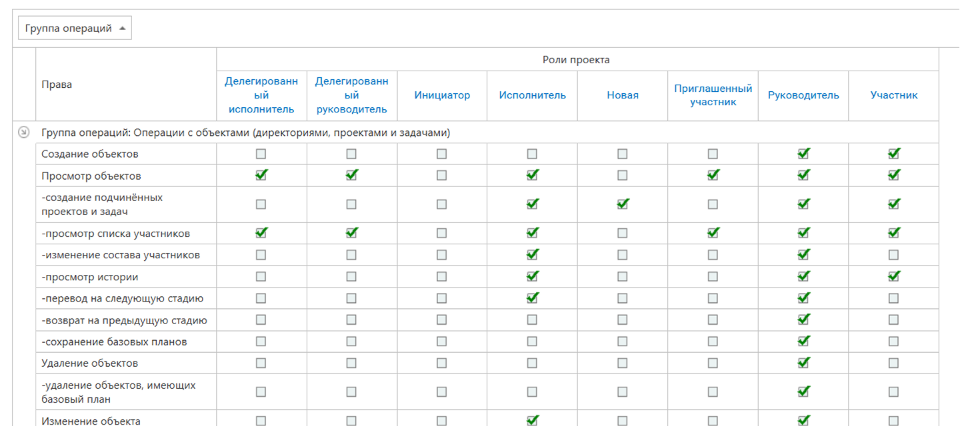Check 'сохранение базовых планов' for Участник

(x=893, y=341)
